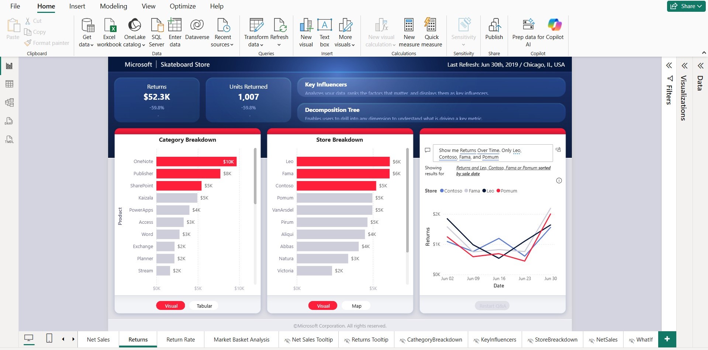The height and width of the screenshot is (350, 708).
Task: Switch Category Breakdown to Tabular
Action: tap(204, 306)
